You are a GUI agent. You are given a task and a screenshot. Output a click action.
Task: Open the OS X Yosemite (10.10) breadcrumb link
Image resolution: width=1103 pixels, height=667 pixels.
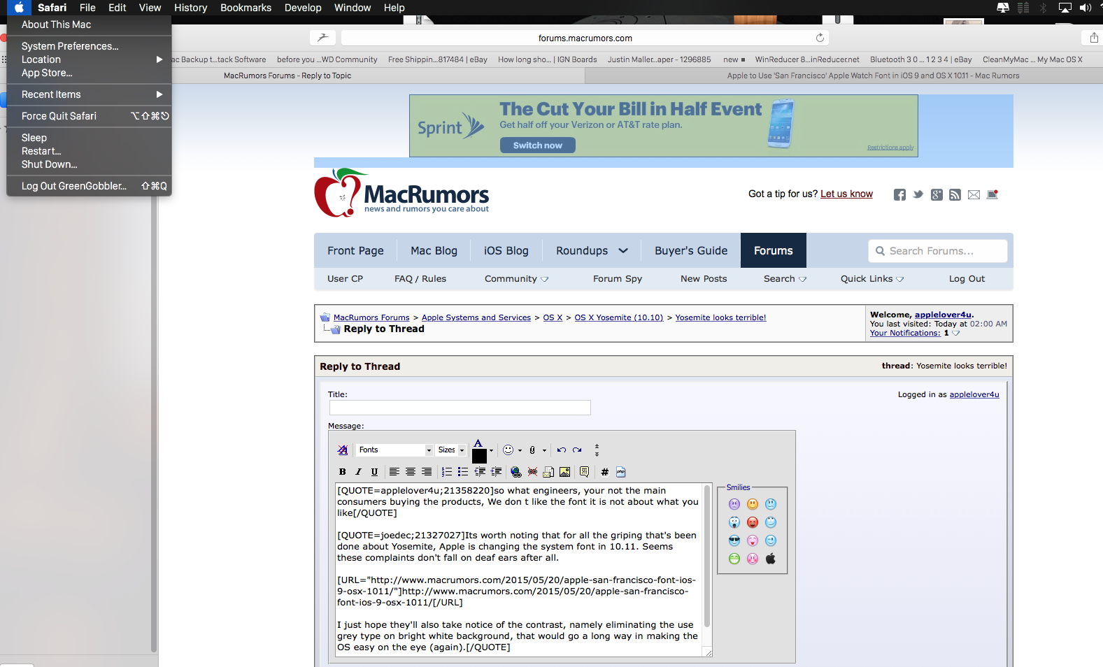pos(619,317)
